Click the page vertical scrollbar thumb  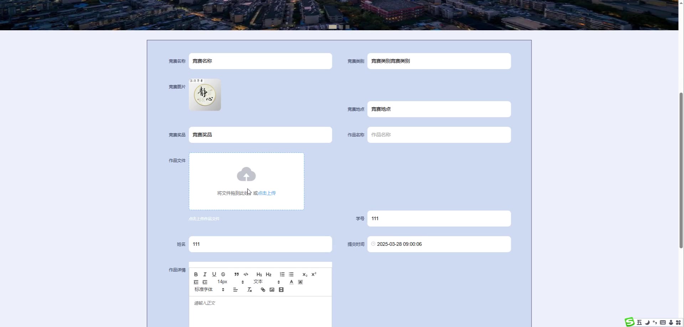tap(681, 170)
